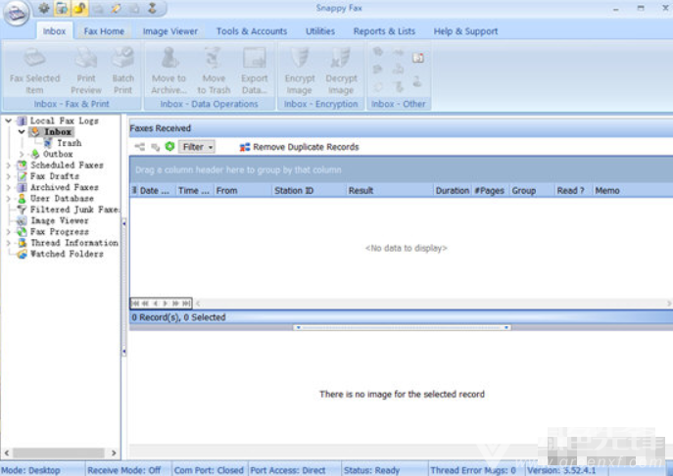Viewport: 673px width, 476px height.
Task: Expand the Scheduled Faxes node
Action: pos(8,165)
